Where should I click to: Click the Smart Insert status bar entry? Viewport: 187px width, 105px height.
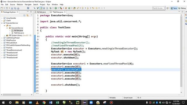[128, 98]
